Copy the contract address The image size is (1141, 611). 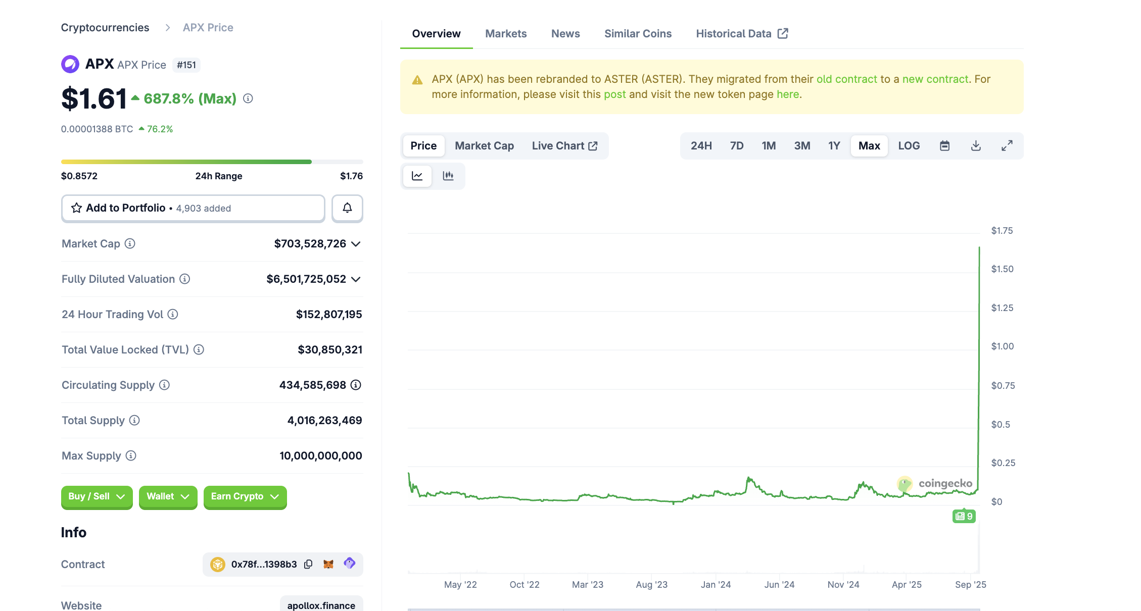click(x=308, y=564)
